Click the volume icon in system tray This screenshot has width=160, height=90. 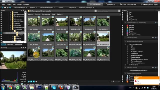tap(145, 88)
